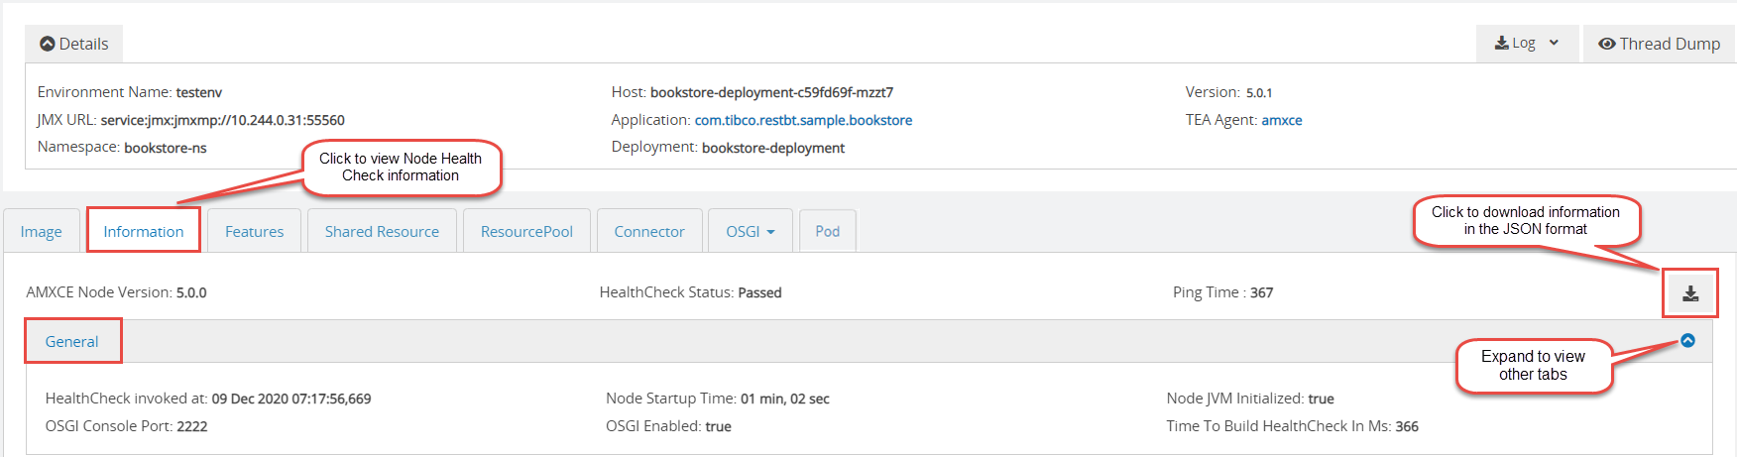Click the General section heading
The image size is (1737, 457).
tap(71, 341)
